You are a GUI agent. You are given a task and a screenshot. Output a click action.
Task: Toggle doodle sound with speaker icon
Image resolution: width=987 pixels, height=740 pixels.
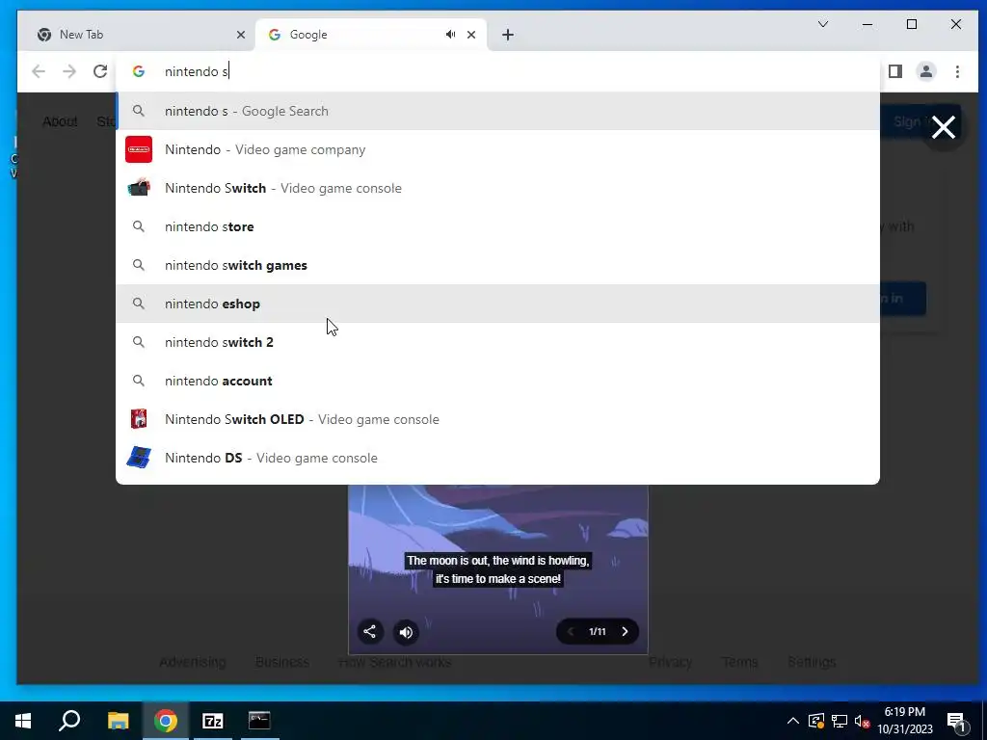click(x=406, y=632)
